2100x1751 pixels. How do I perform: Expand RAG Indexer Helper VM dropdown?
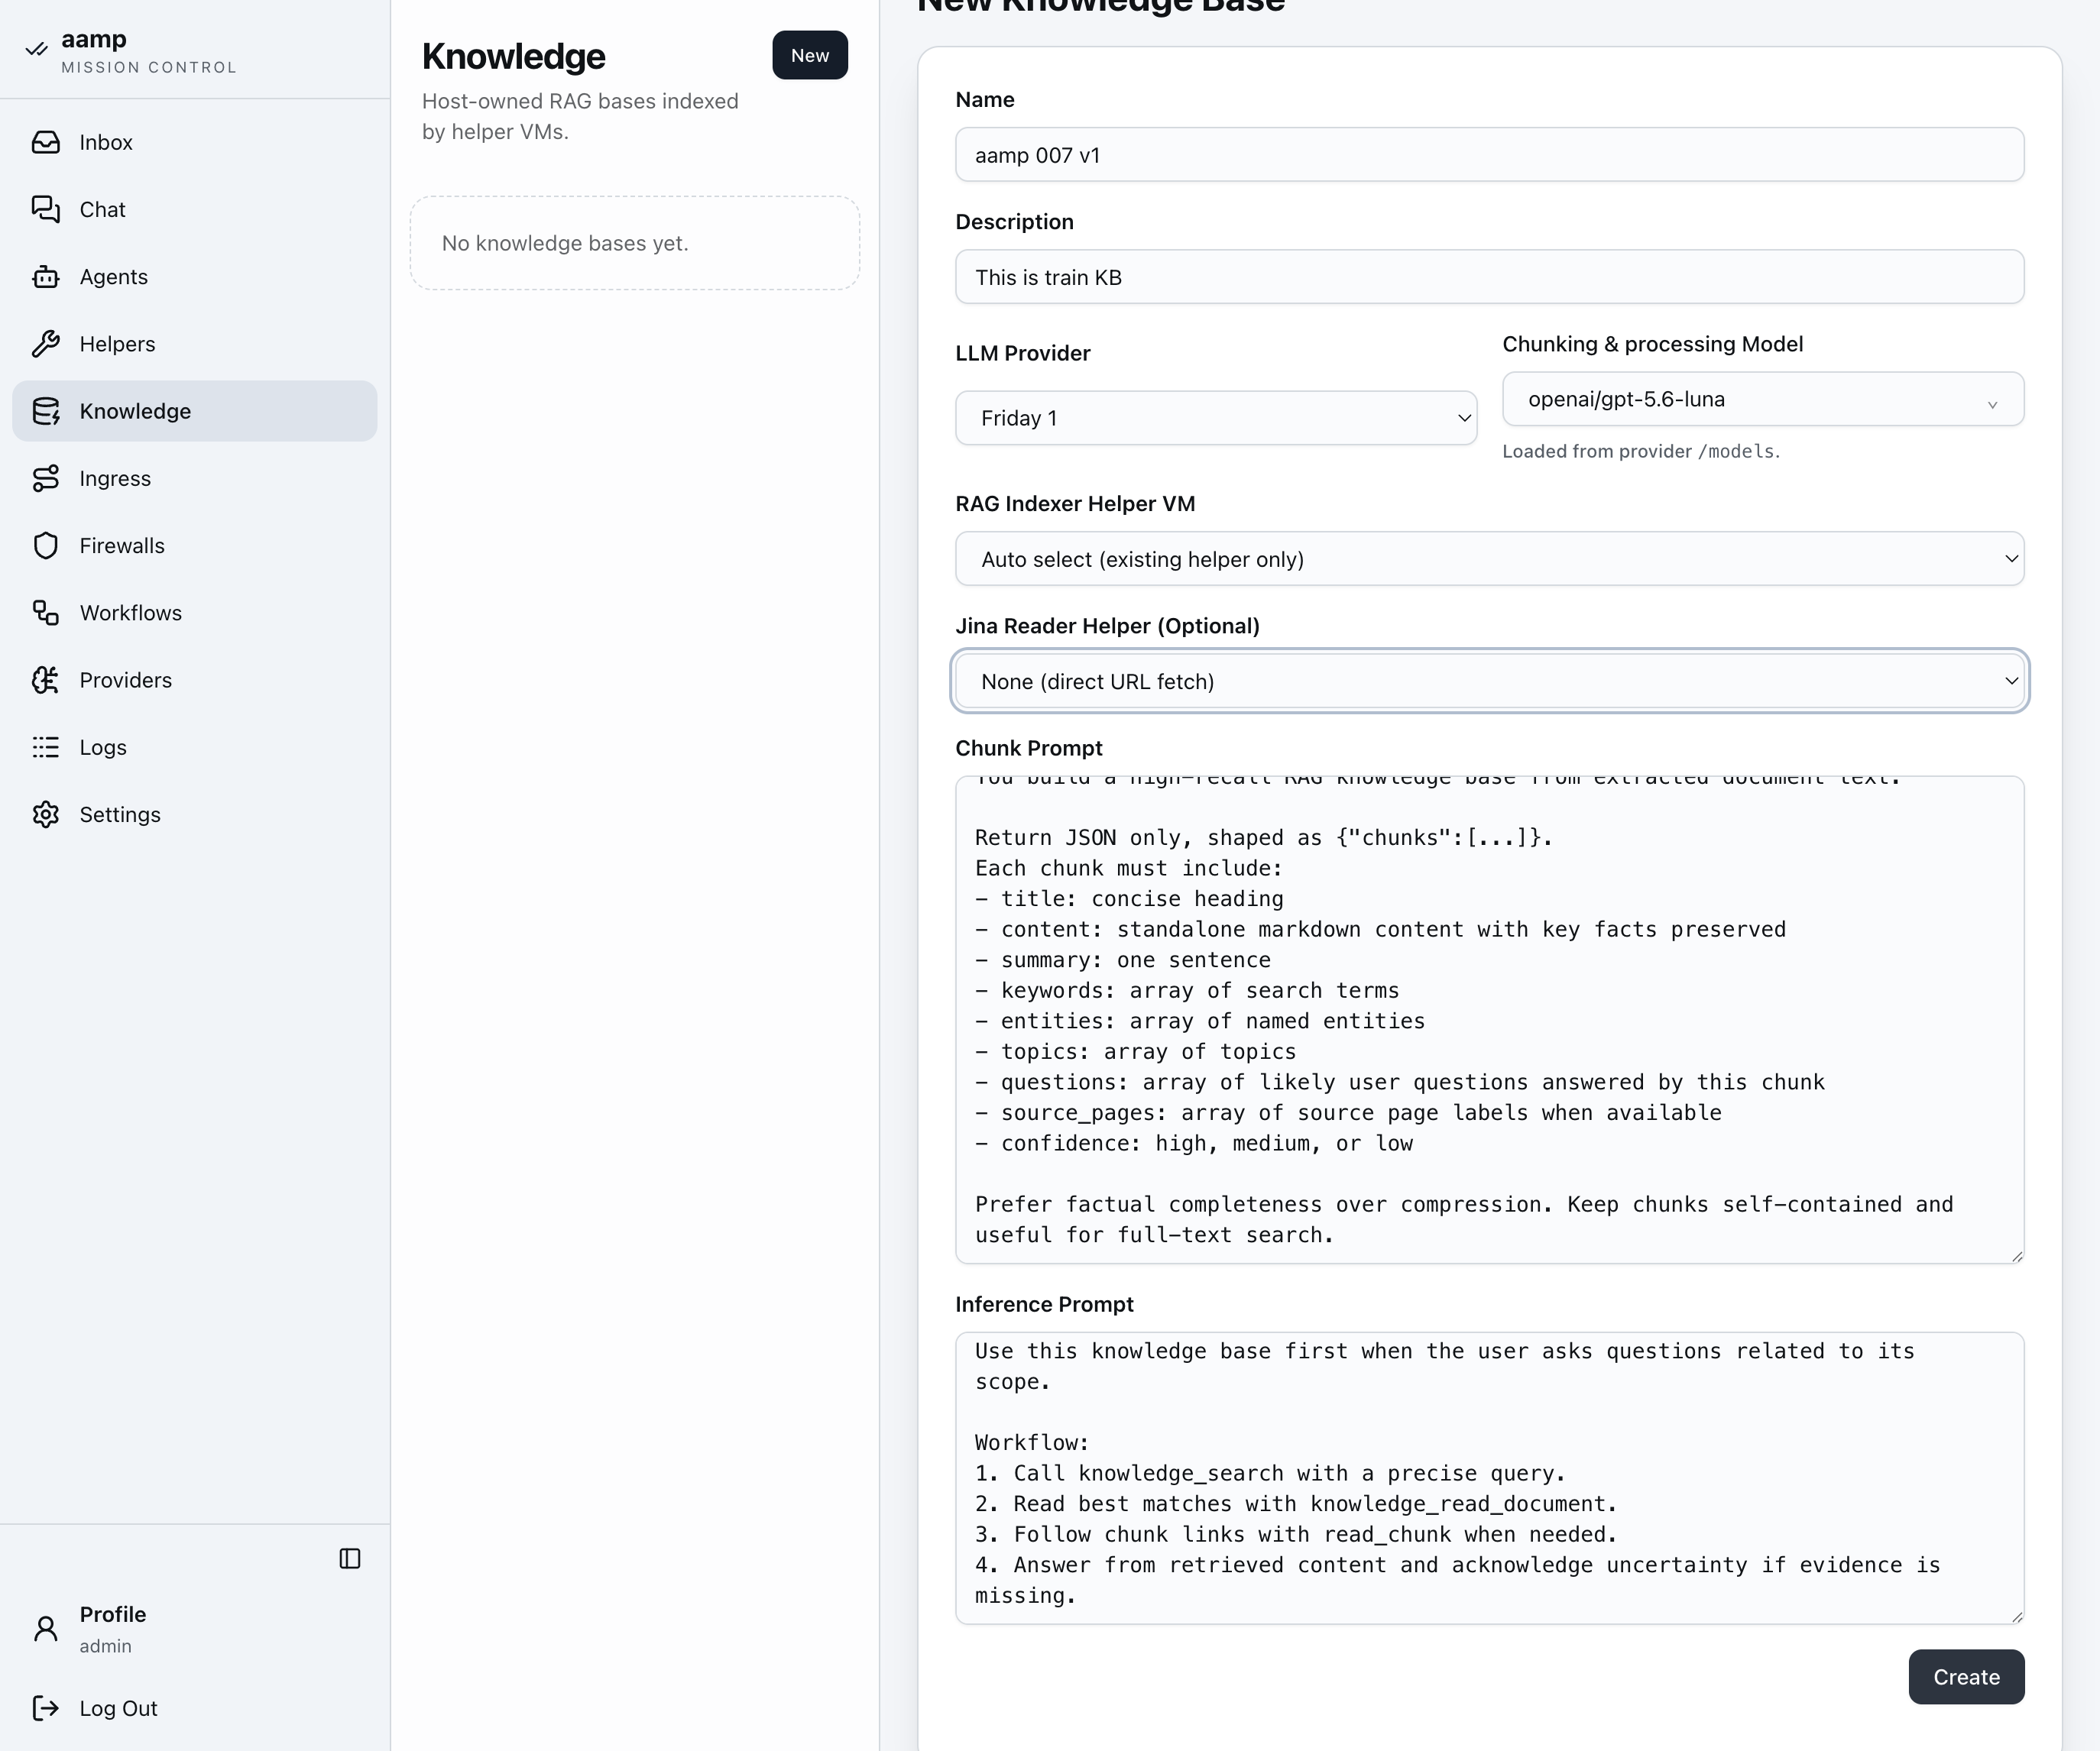point(1490,558)
